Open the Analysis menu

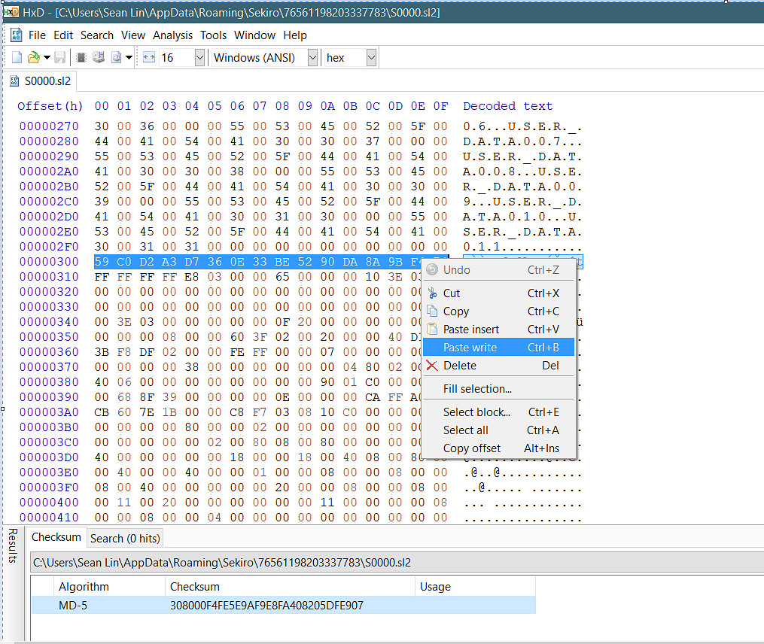(172, 35)
